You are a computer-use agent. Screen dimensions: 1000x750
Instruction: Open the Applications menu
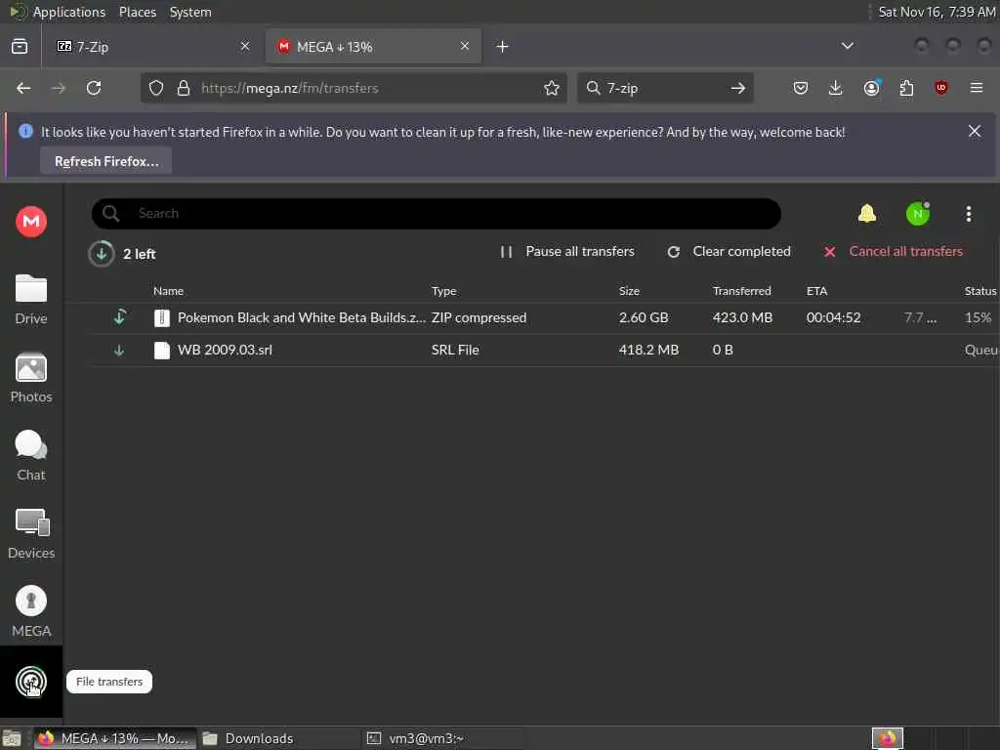pos(69,12)
